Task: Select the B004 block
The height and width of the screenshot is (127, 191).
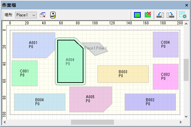Action: pyautogui.click(x=40, y=102)
